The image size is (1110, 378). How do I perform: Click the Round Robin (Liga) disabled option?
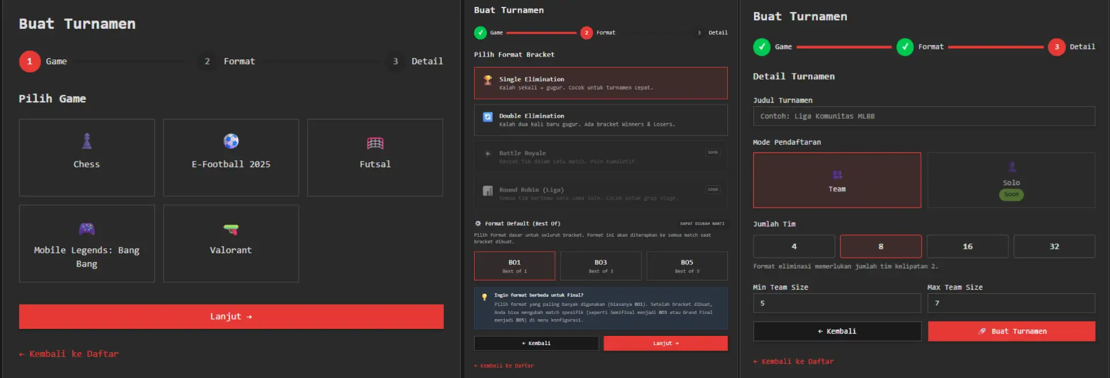click(601, 193)
